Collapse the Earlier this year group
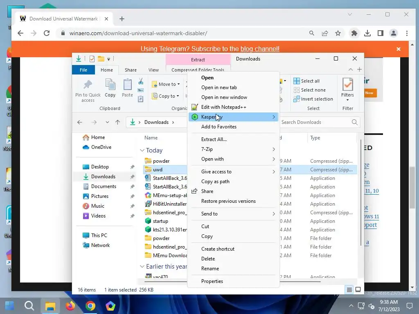The width and height of the screenshot is (419, 314). (142, 267)
